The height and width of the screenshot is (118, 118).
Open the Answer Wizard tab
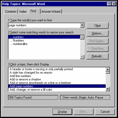point(51,12)
